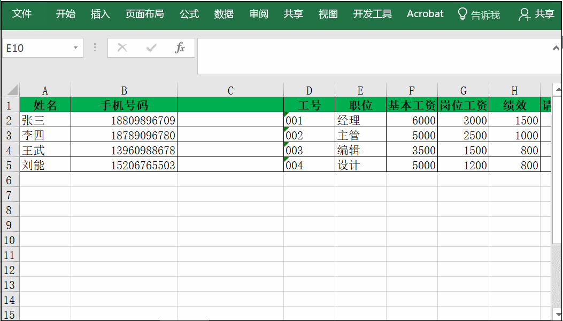The image size is (563, 321).
Task: Open the Name Box dropdown arrow
Action: (x=75, y=48)
